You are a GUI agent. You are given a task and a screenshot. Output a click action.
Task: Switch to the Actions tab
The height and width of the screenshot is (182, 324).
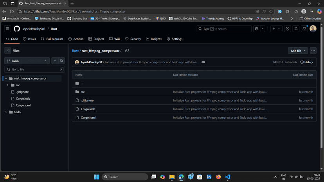click(76, 39)
